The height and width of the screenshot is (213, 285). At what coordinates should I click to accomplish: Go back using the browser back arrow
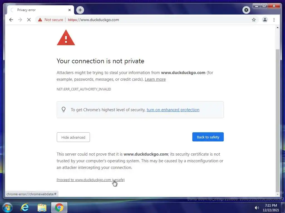pos(11,20)
